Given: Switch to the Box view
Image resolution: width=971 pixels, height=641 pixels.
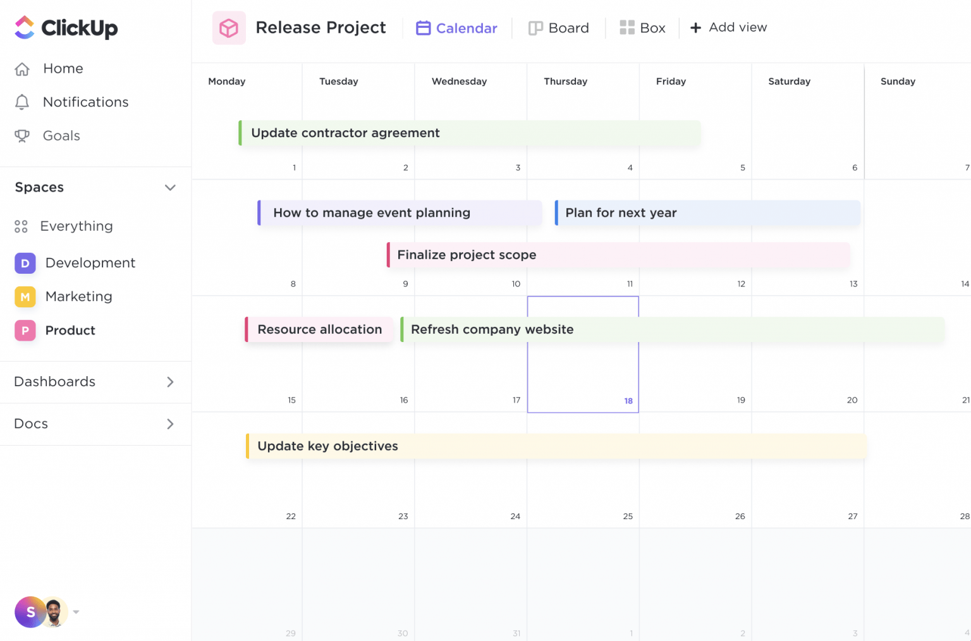Looking at the screenshot, I should point(642,28).
